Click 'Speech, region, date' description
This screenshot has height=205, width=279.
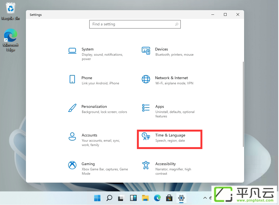point(170,141)
